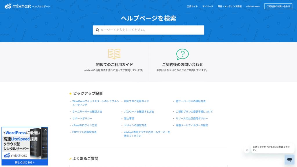Click the question mark speech bubble icon
The height and width of the screenshot is (167, 297).
click(x=182, y=54)
